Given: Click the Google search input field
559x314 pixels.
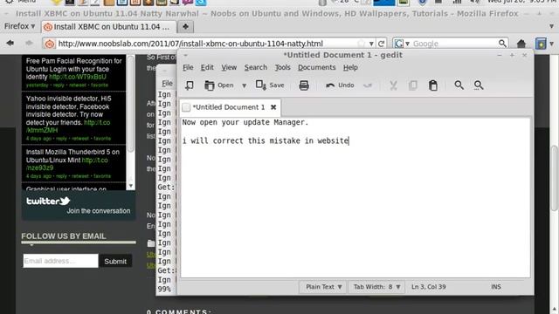Looking at the screenshot, I should tap(454, 44).
